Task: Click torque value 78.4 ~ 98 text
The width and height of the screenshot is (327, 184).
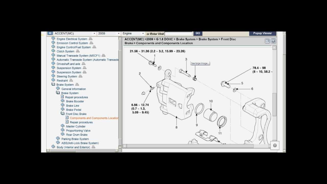Action: 259,68
